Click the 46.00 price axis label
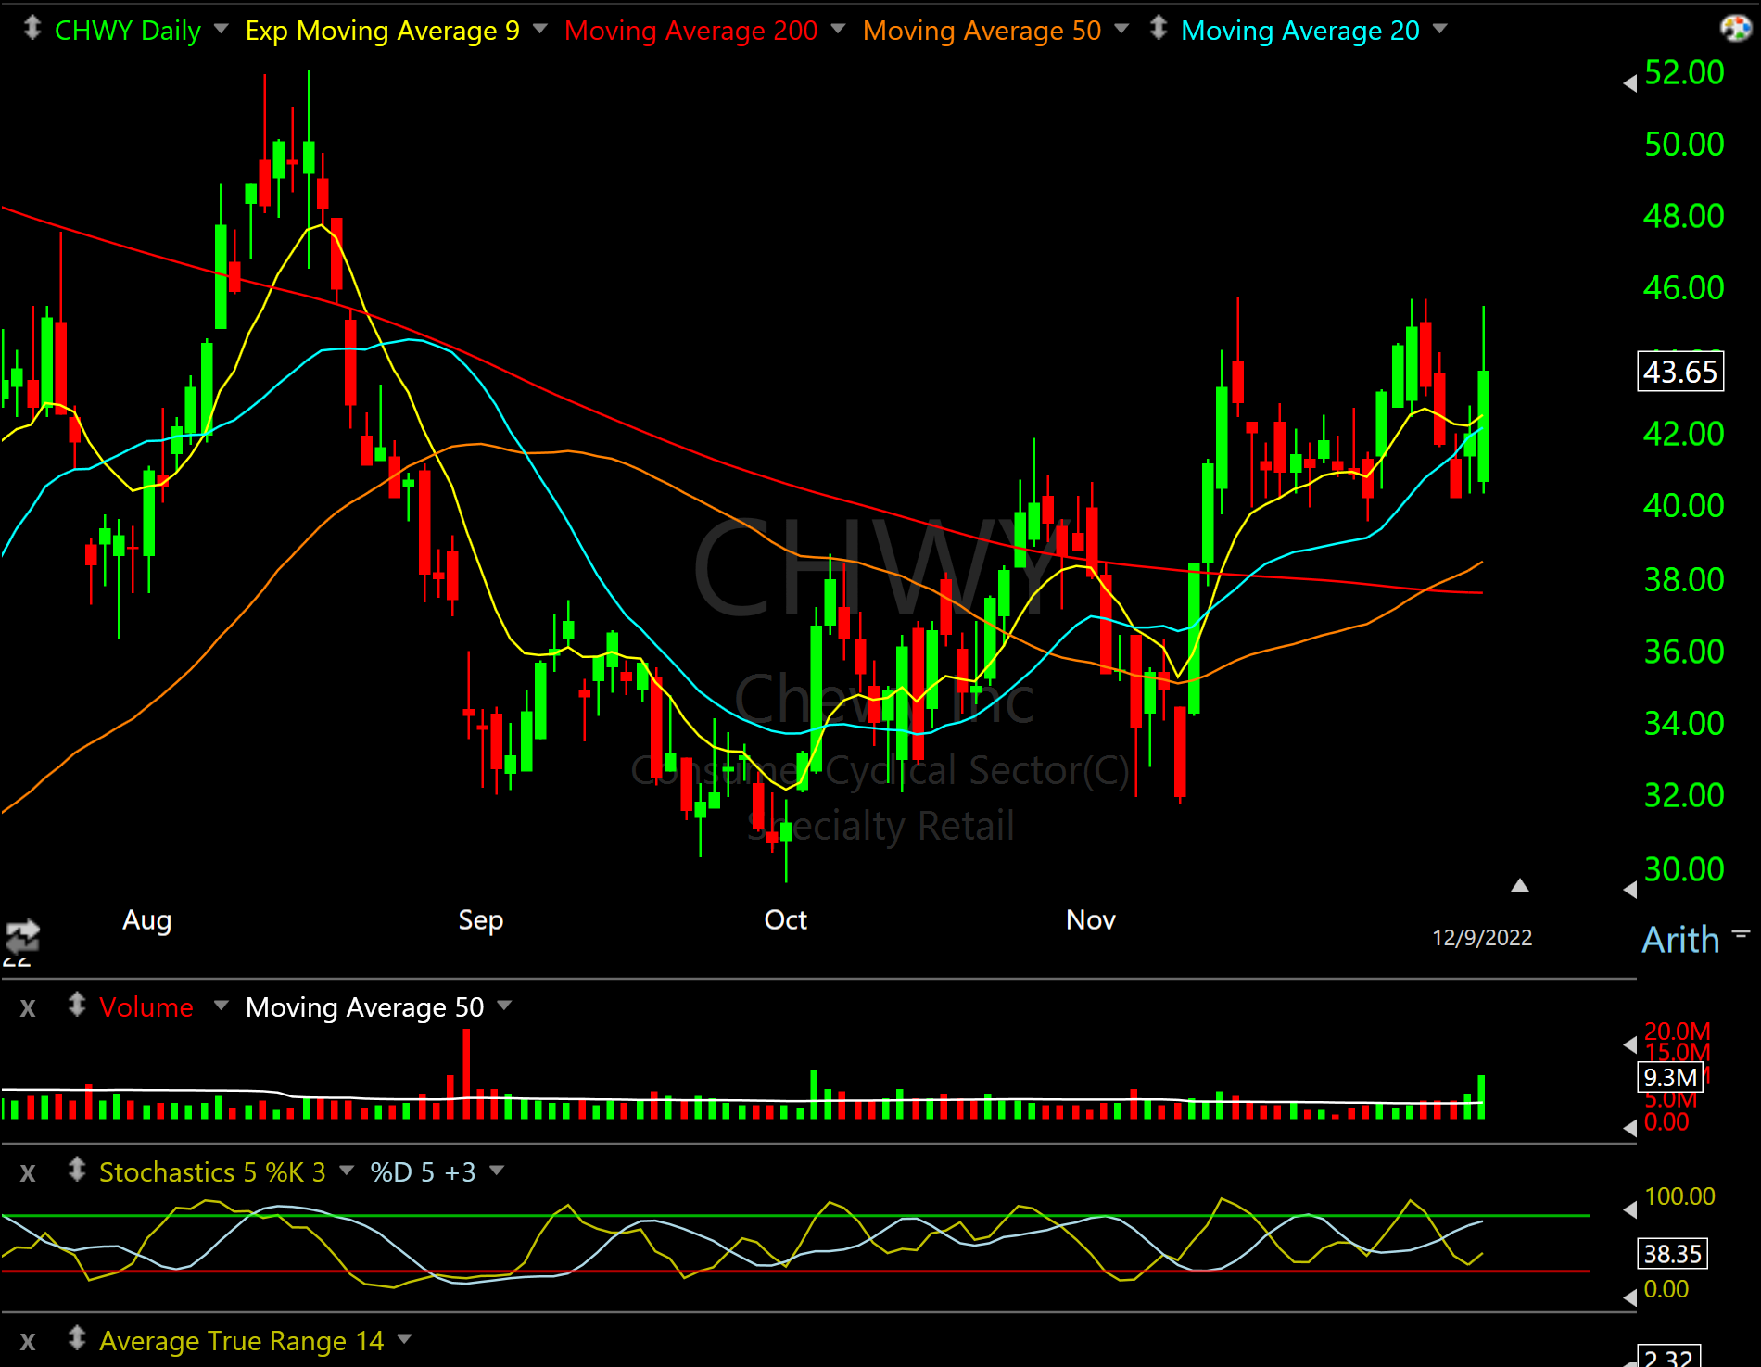1761x1367 pixels. (x=1683, y=288)
